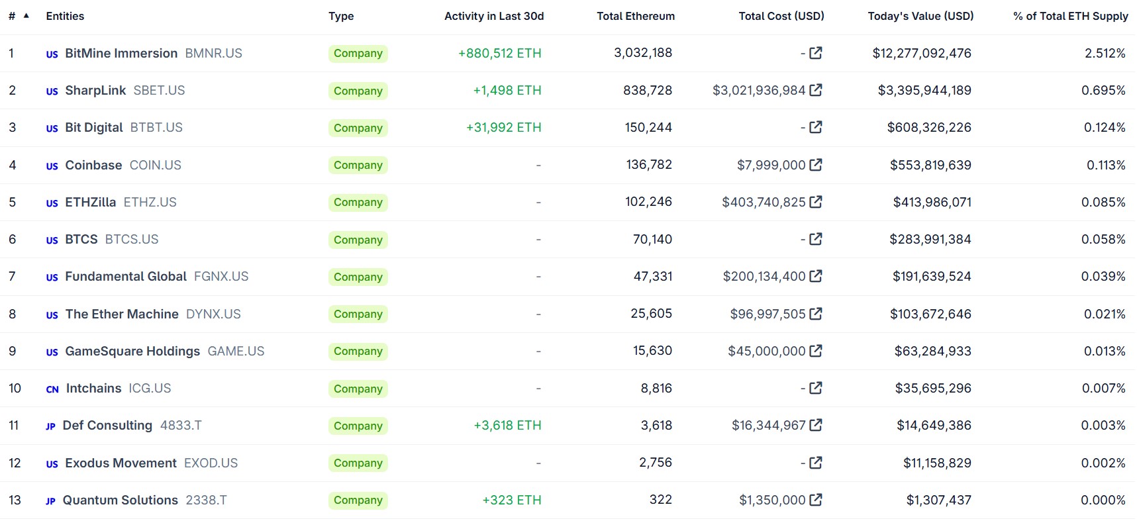Open external link icon in Intchains row
Screen dimensions: 1137x521
click(816, 387)
